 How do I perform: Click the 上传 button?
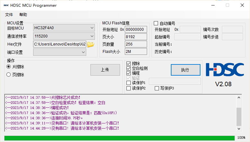point(105,70)
